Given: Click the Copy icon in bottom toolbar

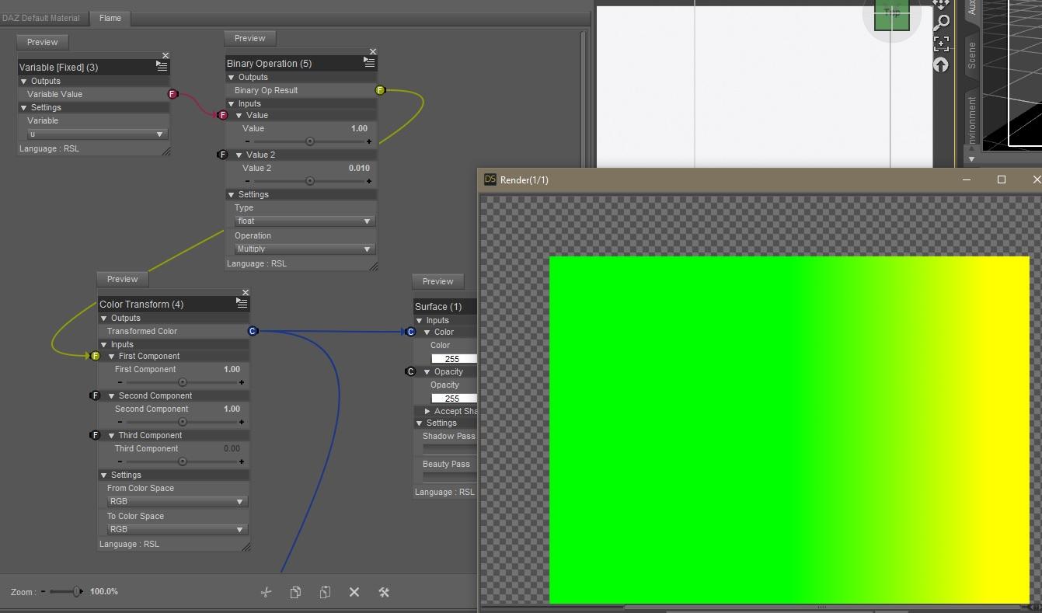Looking at the screenshot, I should click(295, 592).
